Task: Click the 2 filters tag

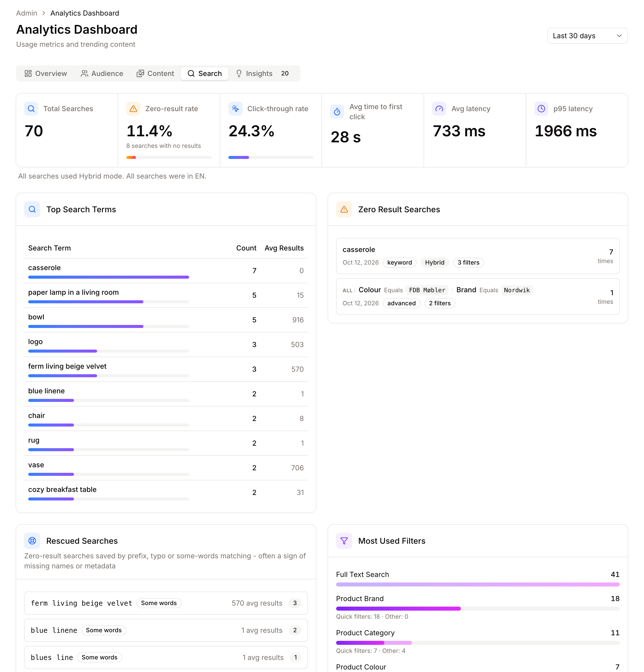Action: [x=440, y=303]
